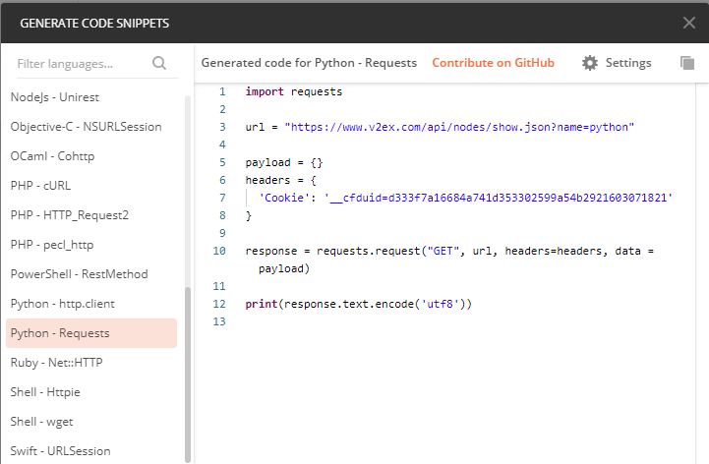Click the 'Generated code for Python - Requests' heading
The height and width of the screenshot is (464, 709).
coord(309,63)
